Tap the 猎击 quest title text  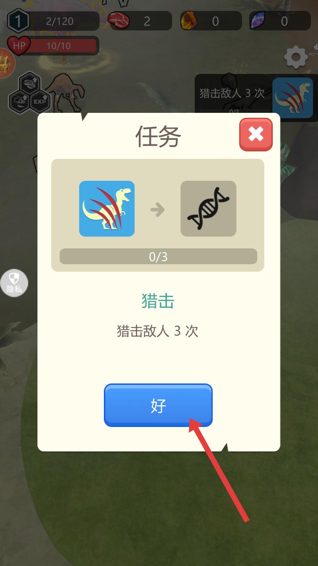tap(158, 301)
